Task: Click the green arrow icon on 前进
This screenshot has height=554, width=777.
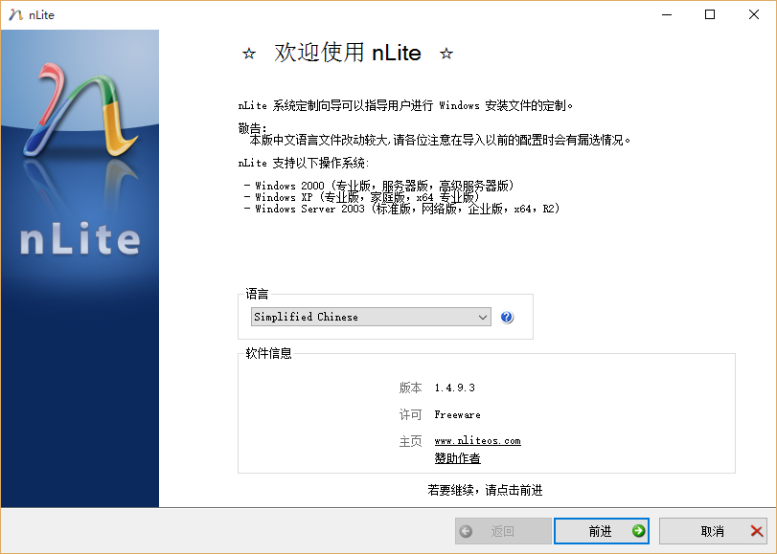Action: (x=638, y=531)
